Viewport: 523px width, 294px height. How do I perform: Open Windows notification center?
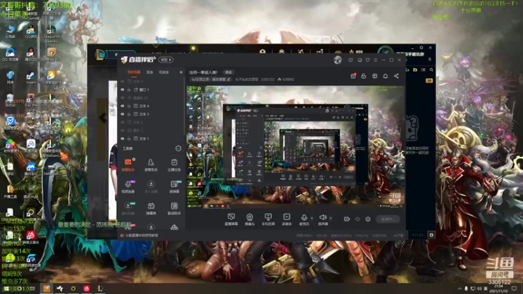coord(514,289)
